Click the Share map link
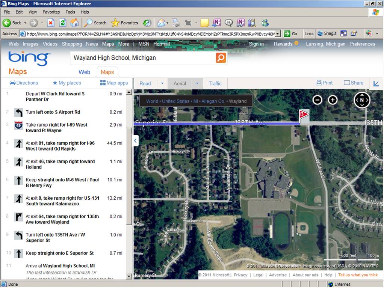Screen dimensions: 384x288 click(x=354, y=83)
